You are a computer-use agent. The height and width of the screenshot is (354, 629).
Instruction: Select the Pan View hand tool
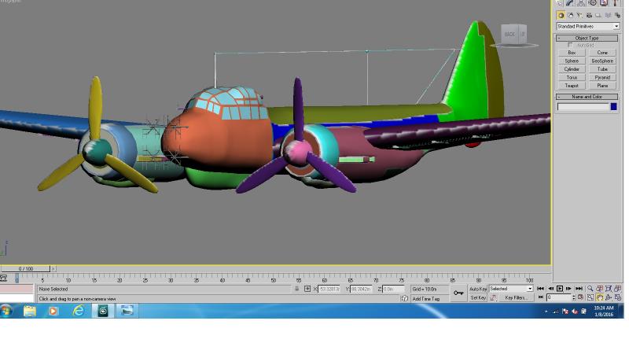coord(599,298)
